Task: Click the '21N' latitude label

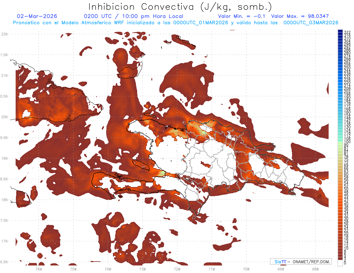Action: click(4, 75)
